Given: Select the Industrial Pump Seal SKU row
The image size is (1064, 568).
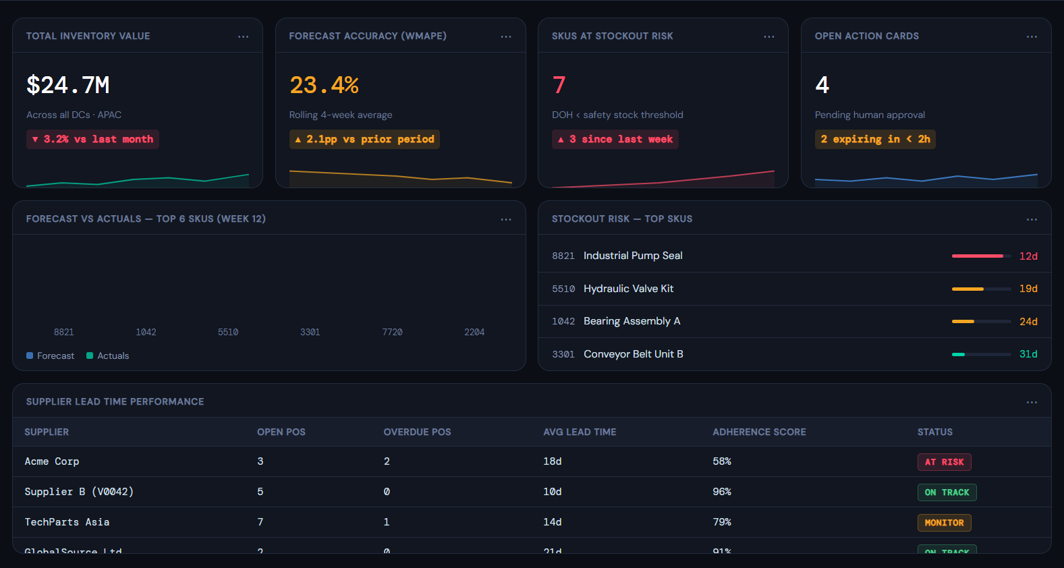Looking at the screenshot, I should pos(795,256).
